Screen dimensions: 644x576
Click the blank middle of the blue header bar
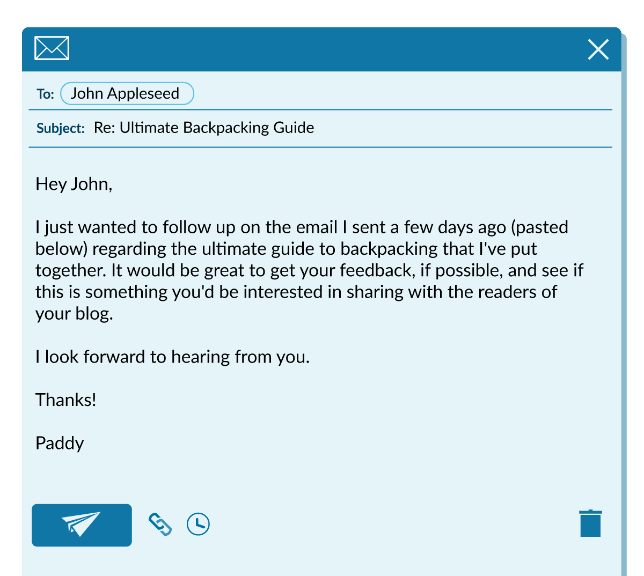[x=322, y=49]
